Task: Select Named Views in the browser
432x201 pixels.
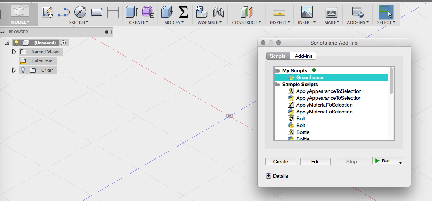Action: click(45, 52)
